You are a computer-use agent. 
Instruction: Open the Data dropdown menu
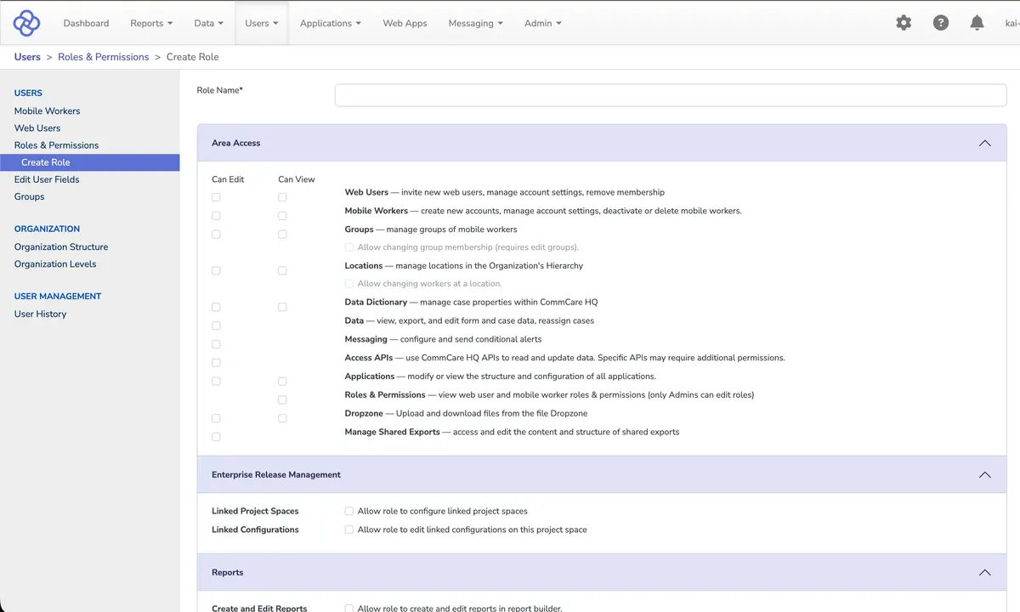pos(209,23)
